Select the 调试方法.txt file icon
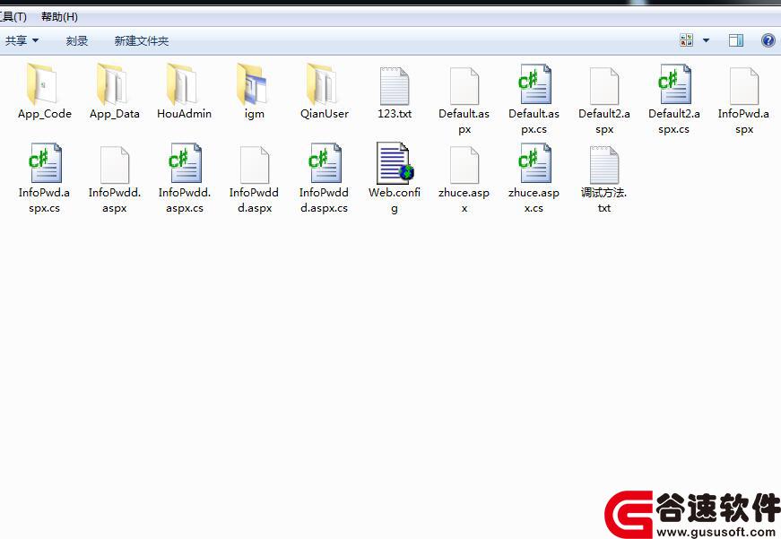Screen dimensions: 781x539 (x=604, y=164)
